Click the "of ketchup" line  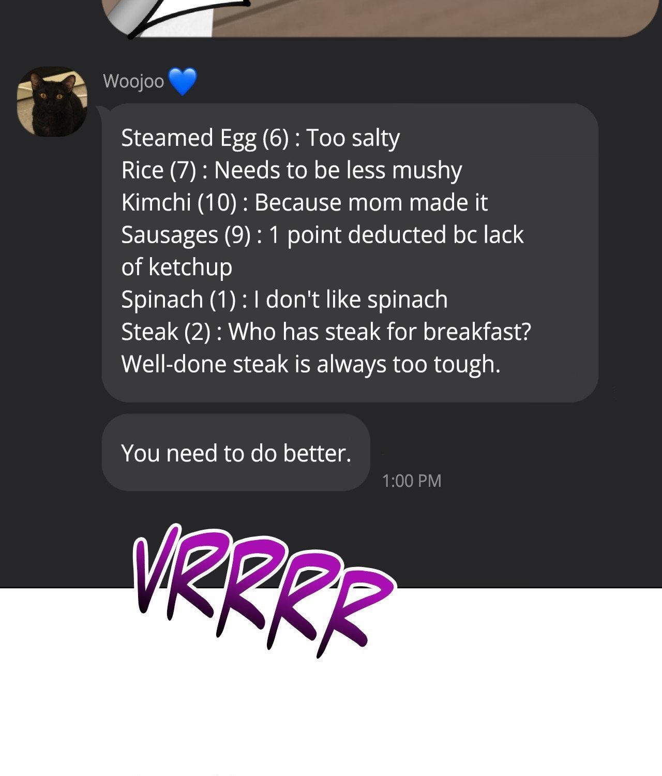pos(176,267)
